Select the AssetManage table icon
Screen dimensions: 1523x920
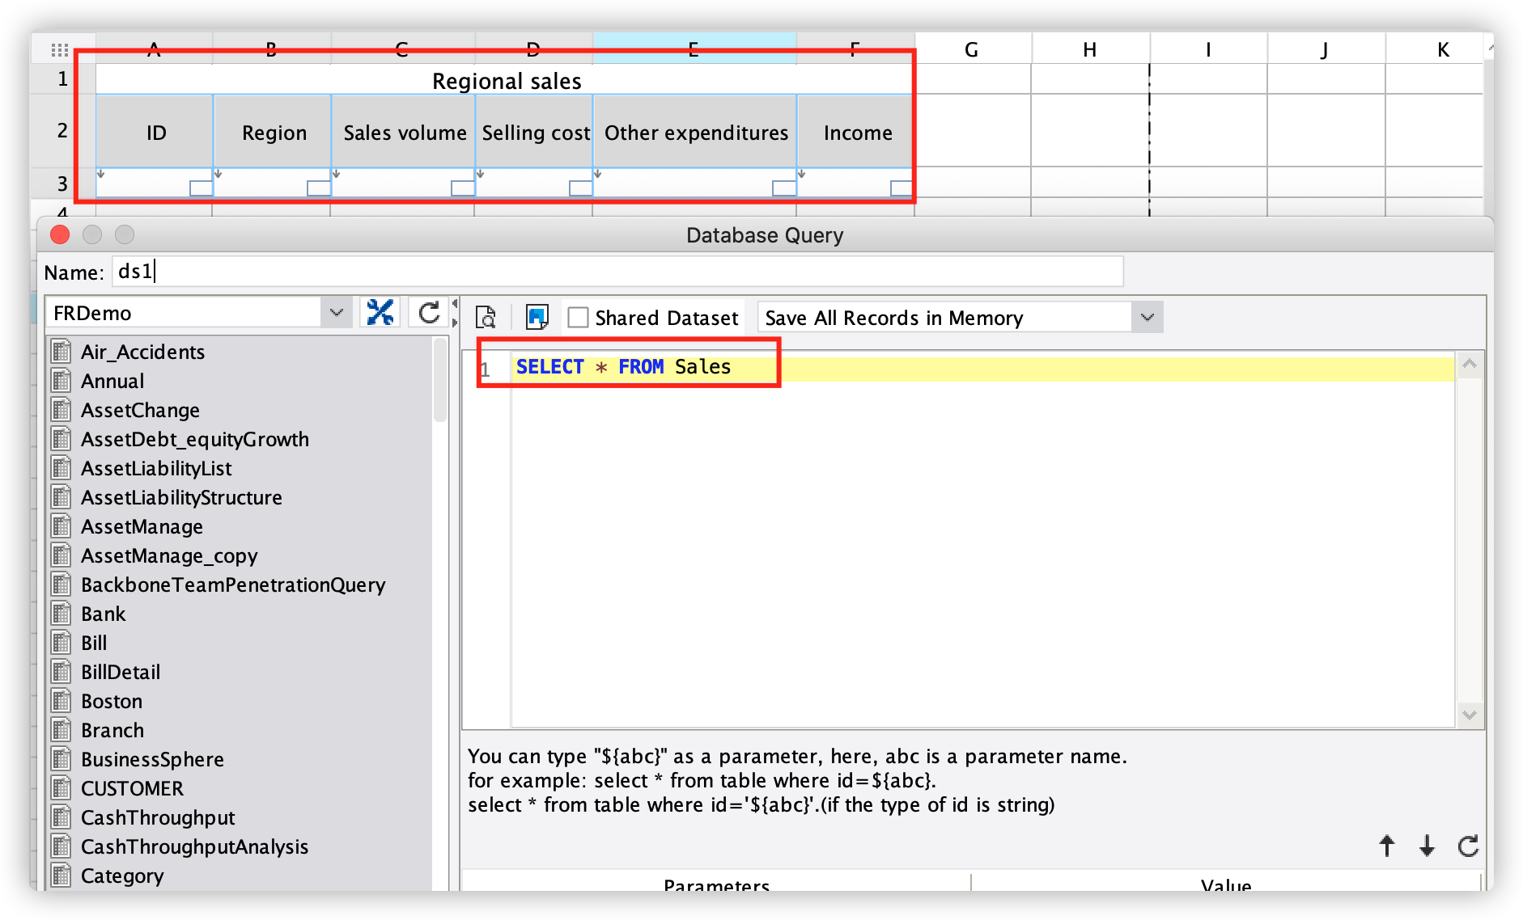[62, 526]
